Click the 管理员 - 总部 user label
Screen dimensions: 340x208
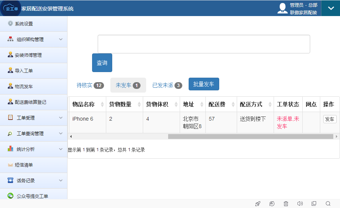click(x=303, y=5)
